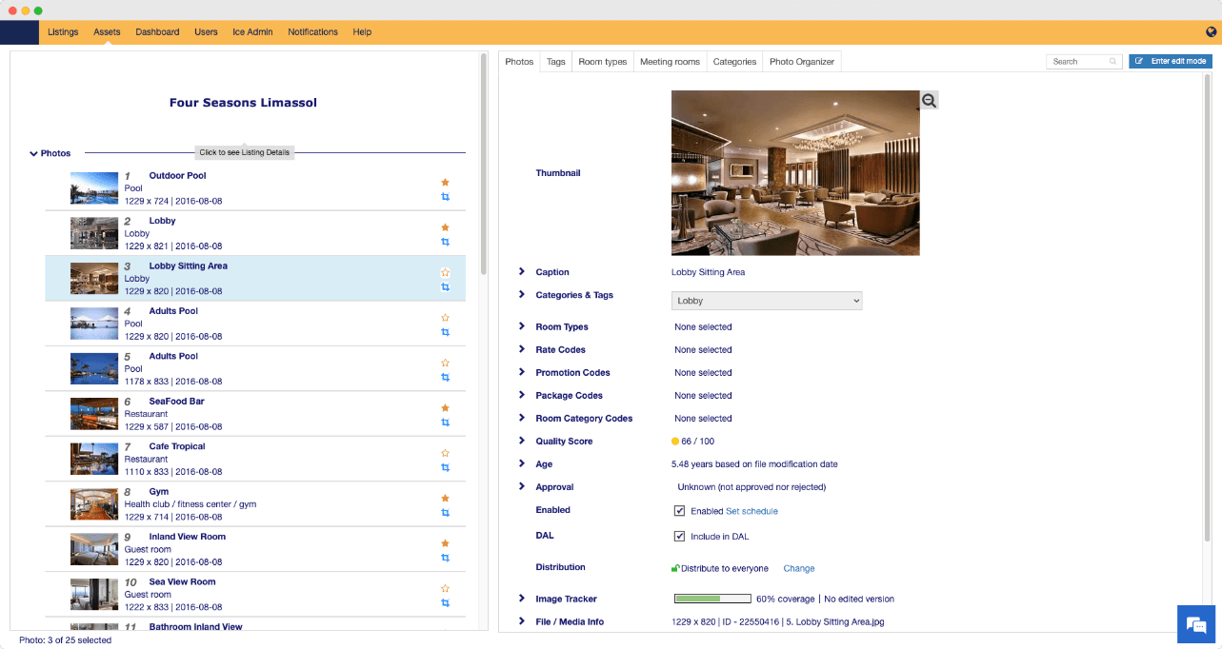This screenshot has width=1222, height=649.
Task: Star the Lobby Sitting Area photo
Action: pos(445,272)
